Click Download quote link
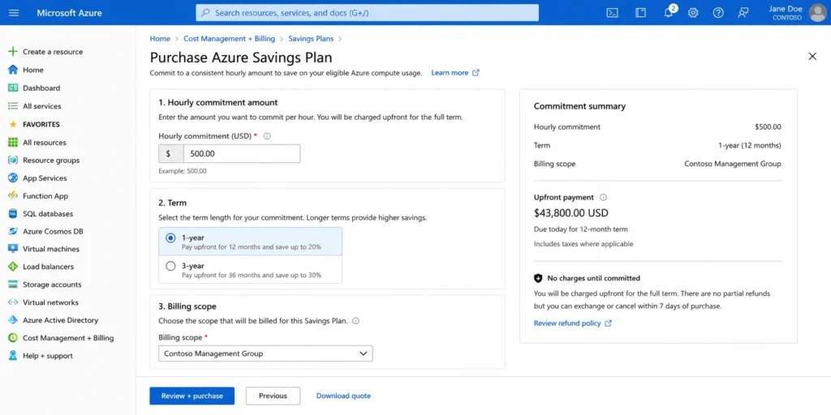Image resolution: width=831 pixels, height=415 pixels. pos(343,396)
